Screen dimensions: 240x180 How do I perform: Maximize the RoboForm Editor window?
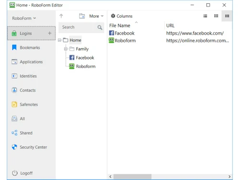(208, 5)
